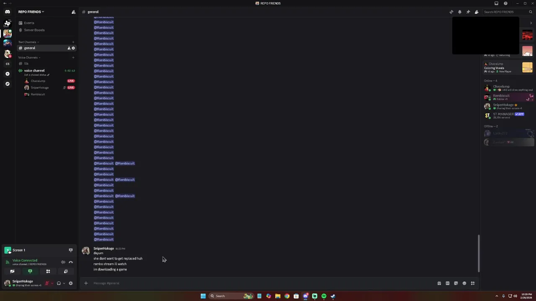The image size is (536, 301).
Task: Invite people to REPO FRIENDS server
Action: point(73,12)
